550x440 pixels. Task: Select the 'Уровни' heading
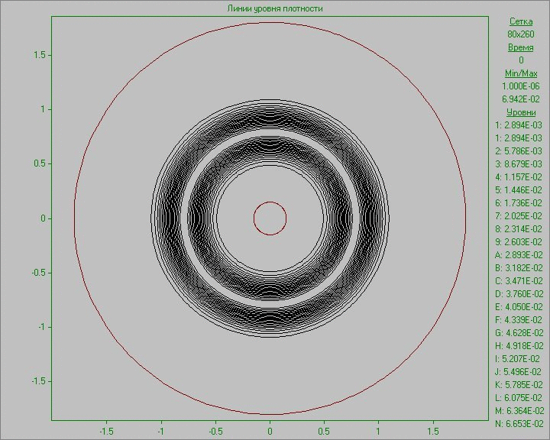coord(521,112)
